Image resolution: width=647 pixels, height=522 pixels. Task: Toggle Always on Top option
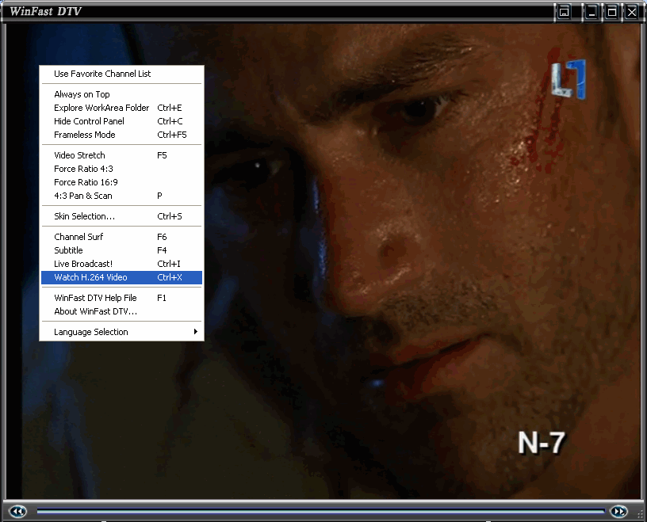pos(122,94)
